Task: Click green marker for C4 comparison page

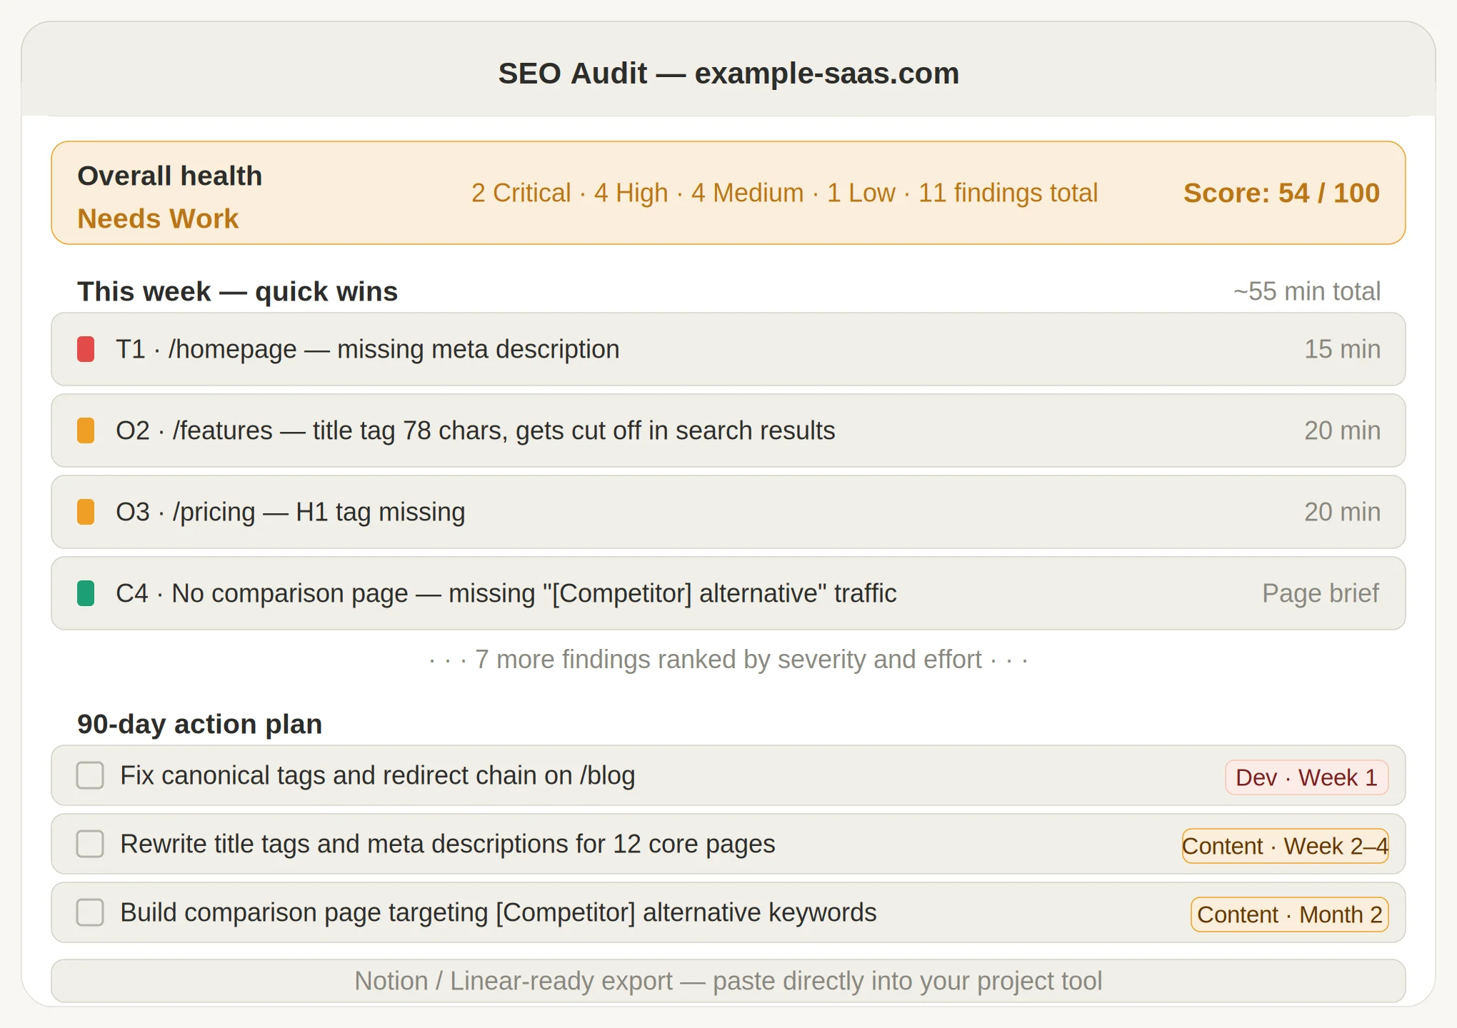Action: coord(86,594)
